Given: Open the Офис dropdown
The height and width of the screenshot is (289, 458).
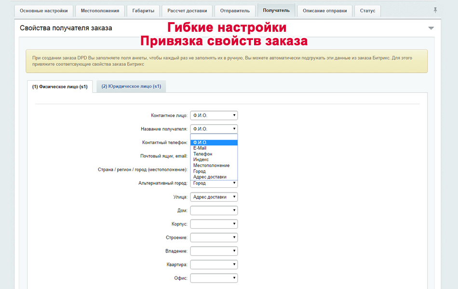Looking at the screenshot, I should click(214, 278).
